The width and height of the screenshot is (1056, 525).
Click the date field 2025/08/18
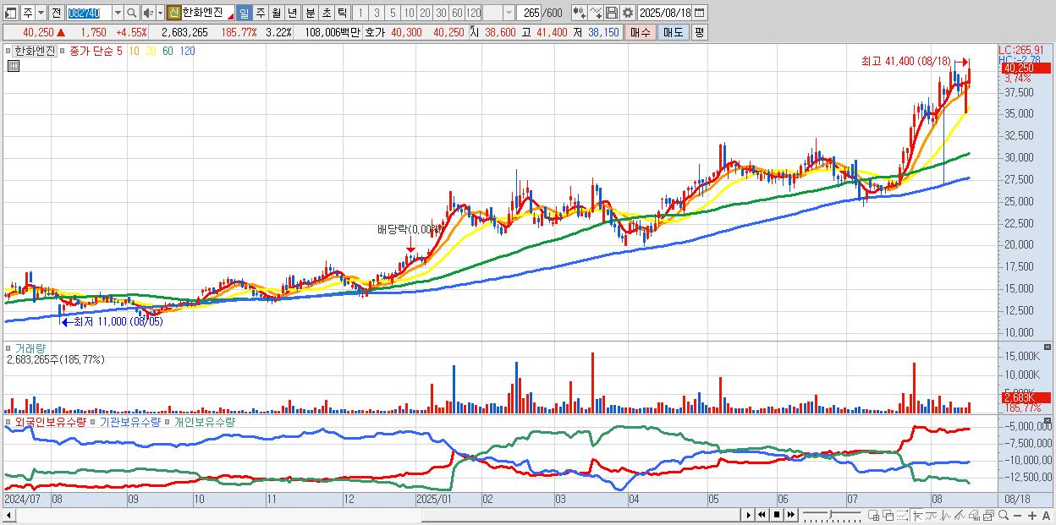click(x=665, y=13)
